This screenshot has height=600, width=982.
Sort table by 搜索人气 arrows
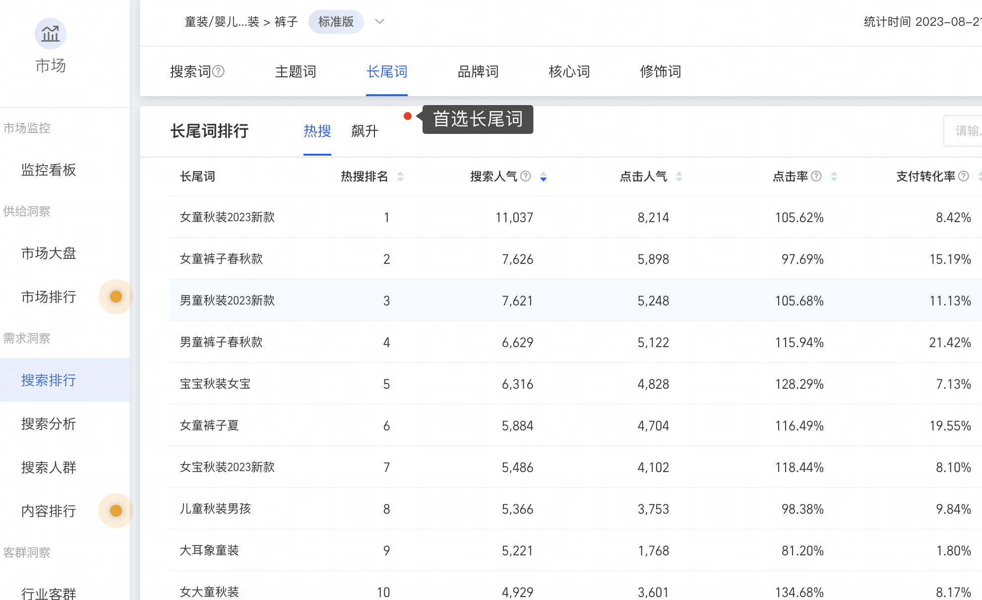(x=544, y=177)
